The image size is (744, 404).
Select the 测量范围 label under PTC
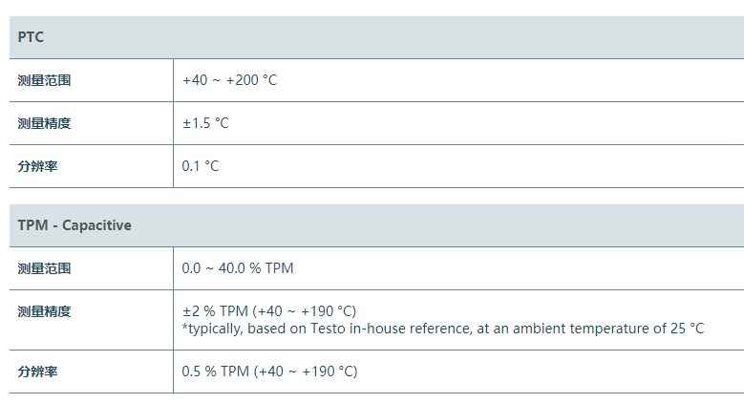(x=44, y=80)
